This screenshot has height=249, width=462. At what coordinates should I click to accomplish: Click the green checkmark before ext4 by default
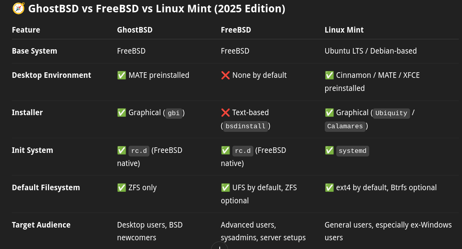329,187
